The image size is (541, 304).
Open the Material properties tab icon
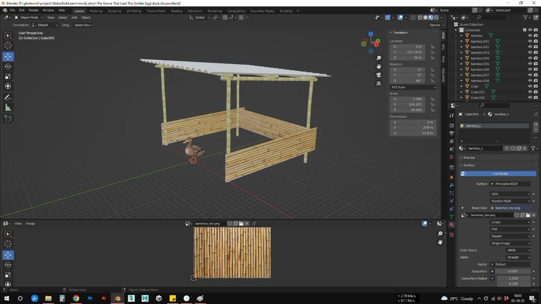tap(451, 225)
